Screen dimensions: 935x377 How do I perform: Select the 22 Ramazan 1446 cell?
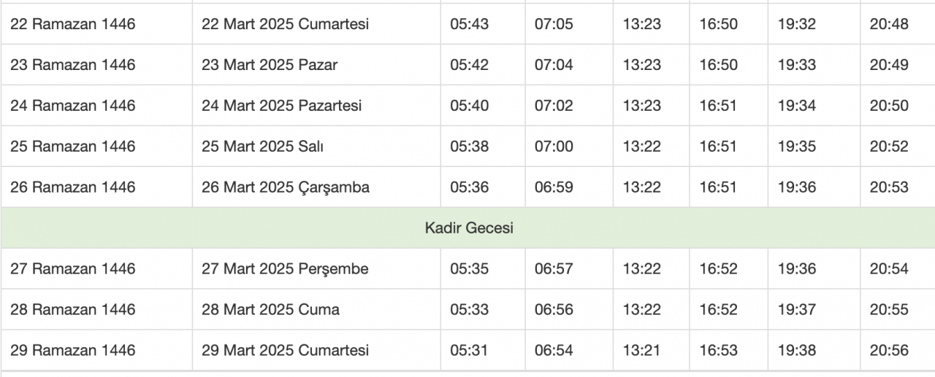point(73,24)
